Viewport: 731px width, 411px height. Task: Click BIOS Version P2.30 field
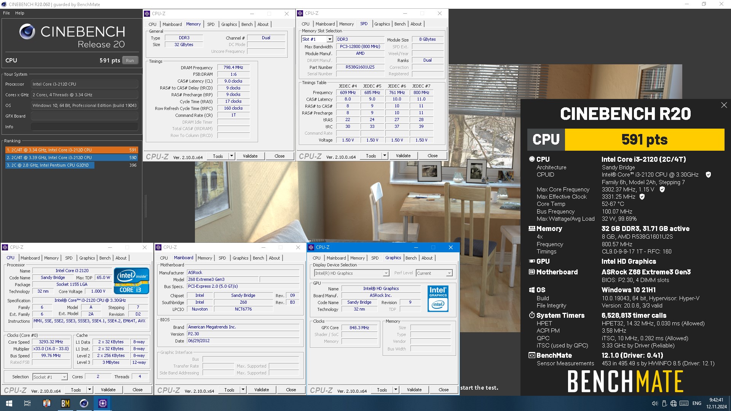243,334
